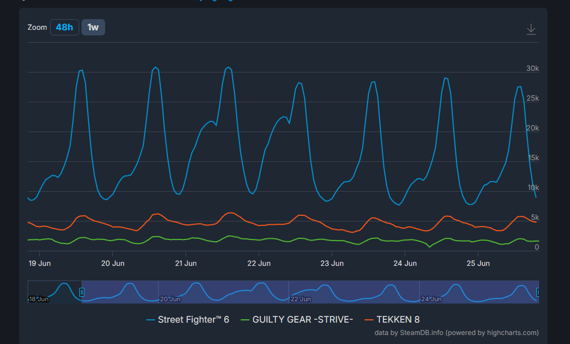Click the 24 Jun axis label
This screenshot has width=570, height=344.
coord(405,263)
